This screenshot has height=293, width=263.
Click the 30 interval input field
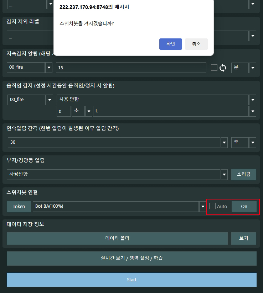tap(114, 142)
